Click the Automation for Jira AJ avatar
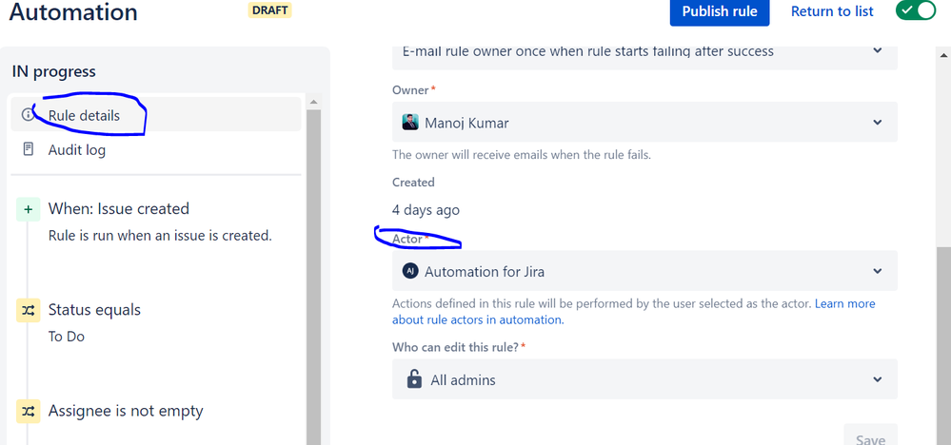 [x=410, y=271]
